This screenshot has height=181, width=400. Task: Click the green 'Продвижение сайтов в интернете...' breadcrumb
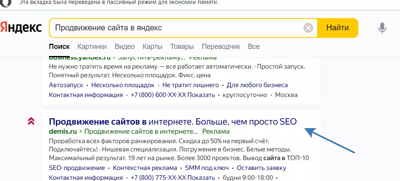[141, 131]
